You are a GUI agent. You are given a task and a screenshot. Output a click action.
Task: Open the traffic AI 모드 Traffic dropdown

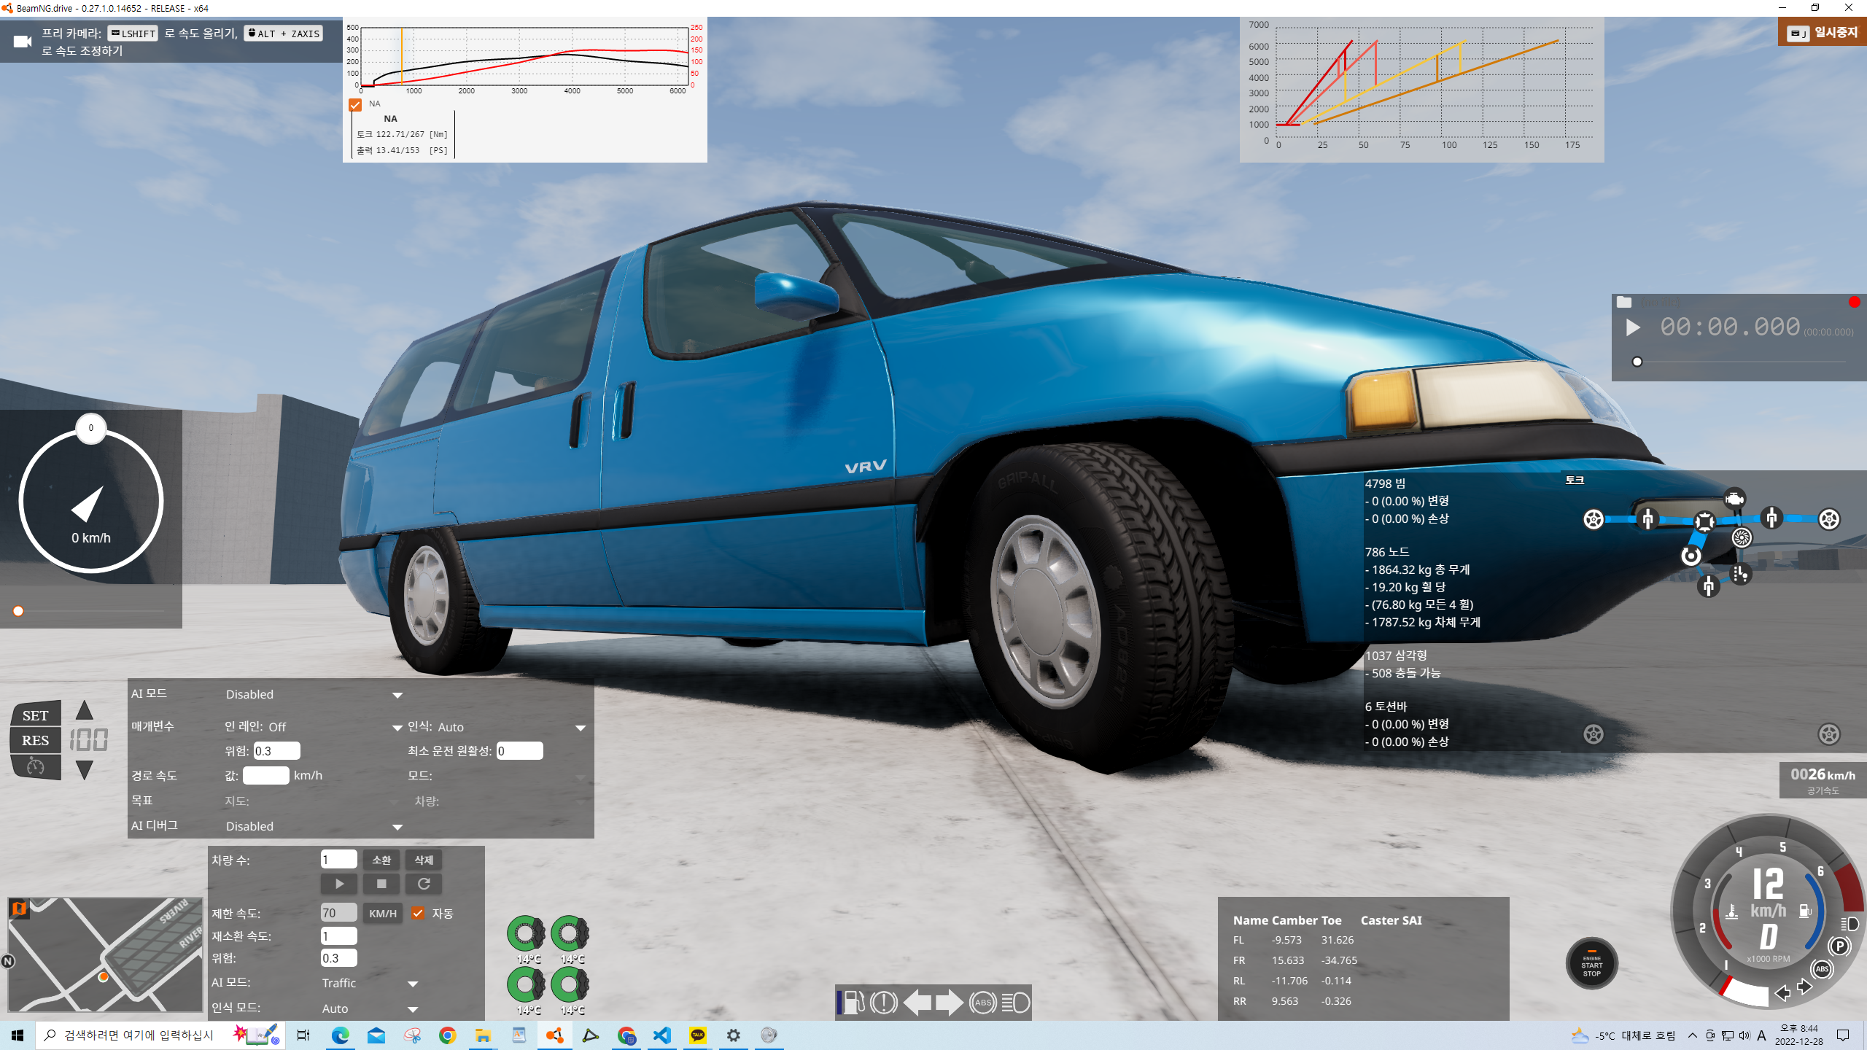point(370,983)
